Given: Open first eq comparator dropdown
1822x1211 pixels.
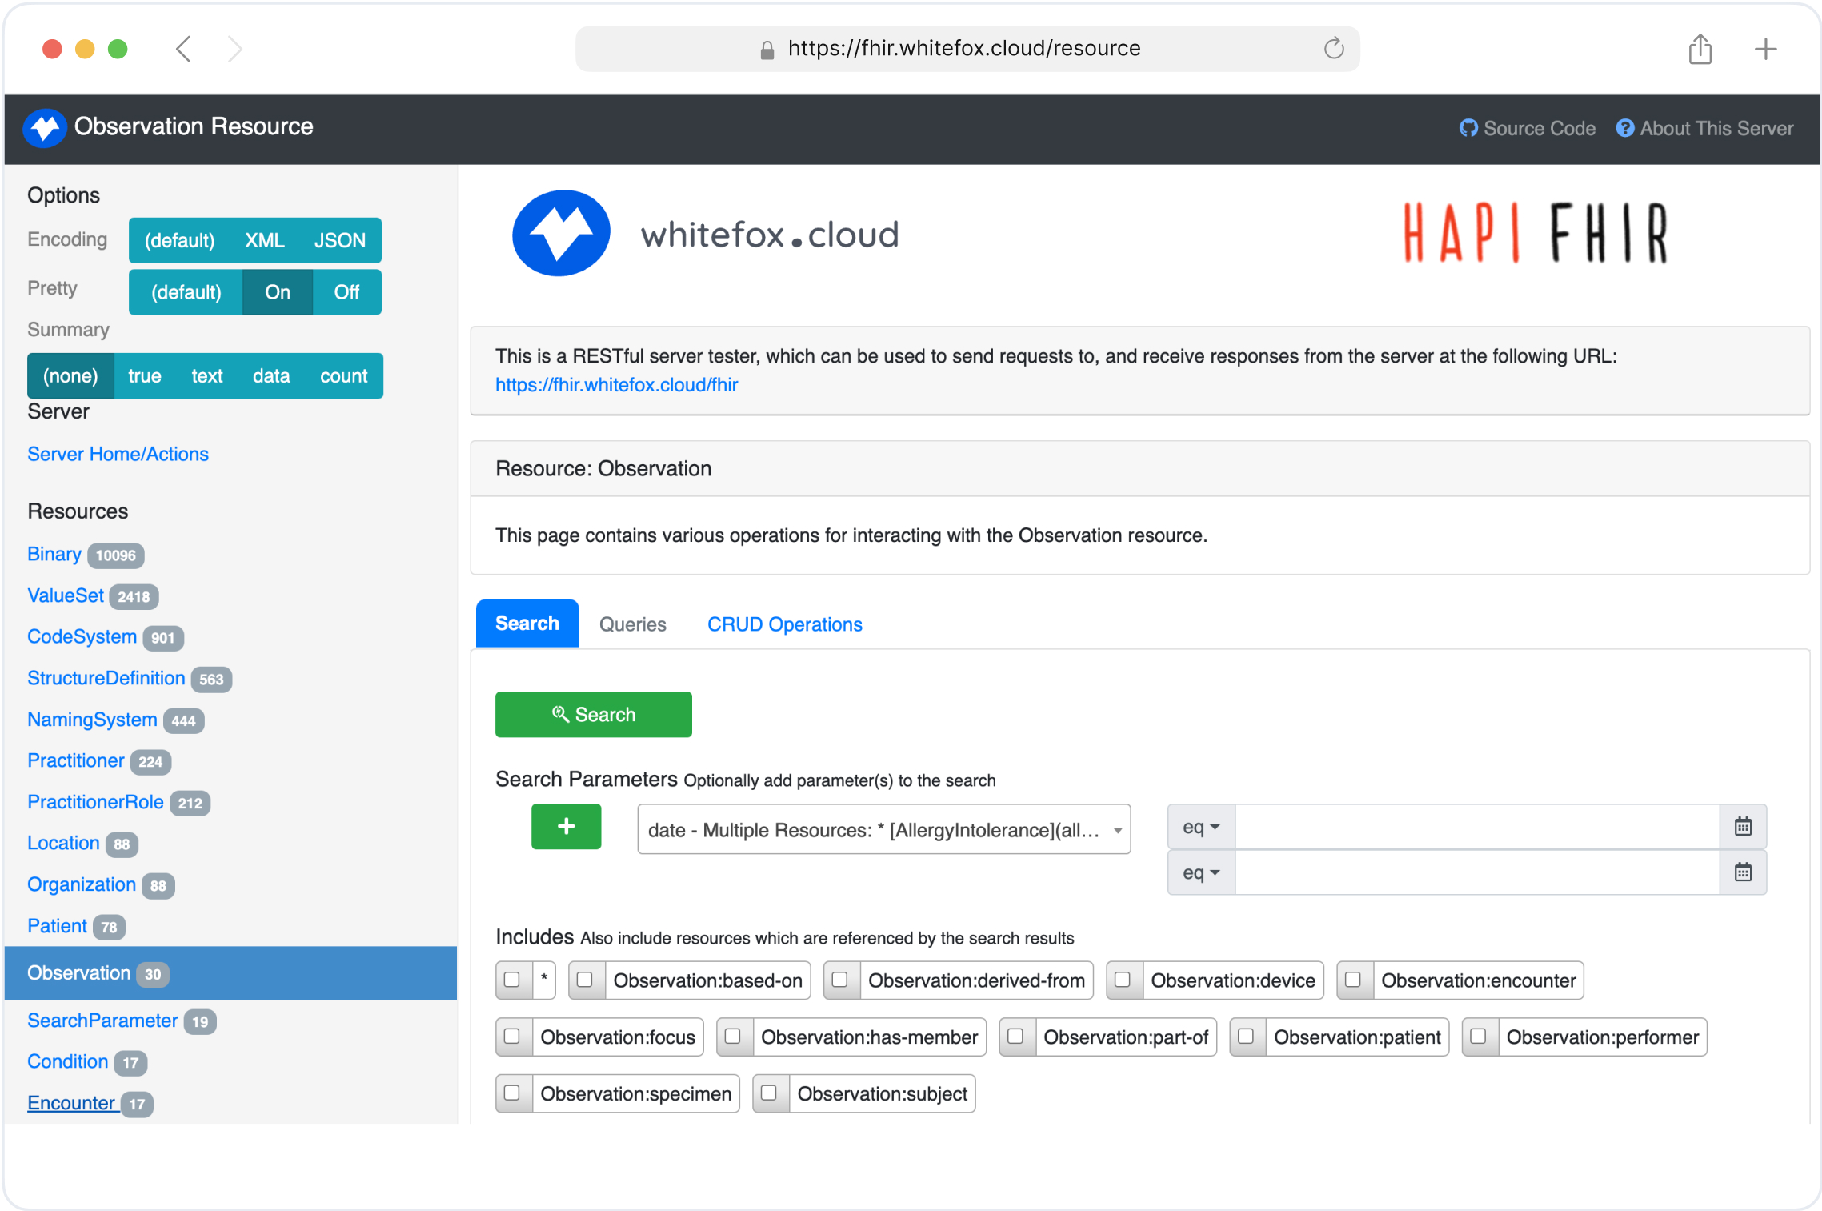Looking at the screenshot, I should tap(1201, 826).
